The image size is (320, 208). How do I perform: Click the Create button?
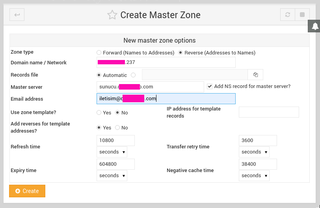(27, 191)
